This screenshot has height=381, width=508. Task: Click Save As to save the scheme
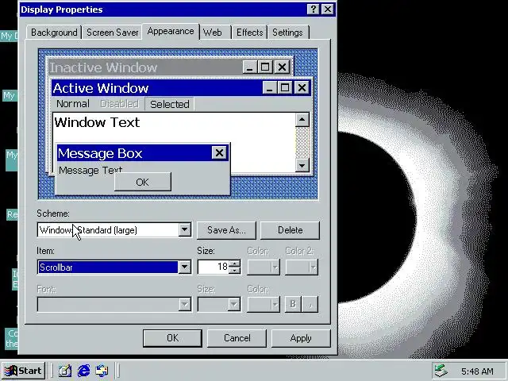(226, 230)
